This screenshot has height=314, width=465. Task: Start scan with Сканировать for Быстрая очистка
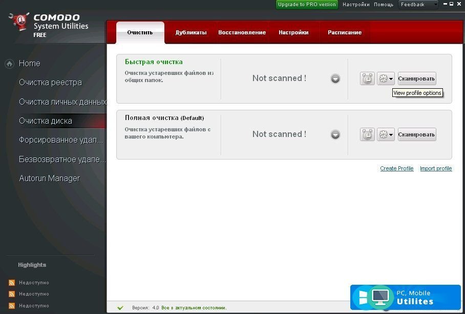click(x=417, y=78)
